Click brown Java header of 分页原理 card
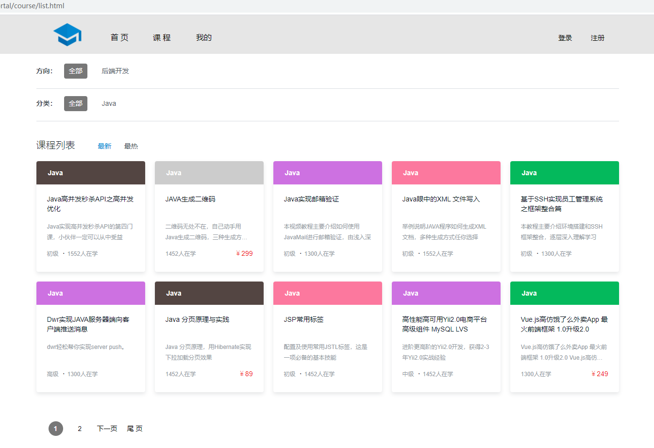 point(209,293)
